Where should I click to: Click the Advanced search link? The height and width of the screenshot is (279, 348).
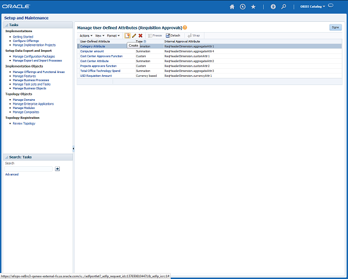(12, 174)
